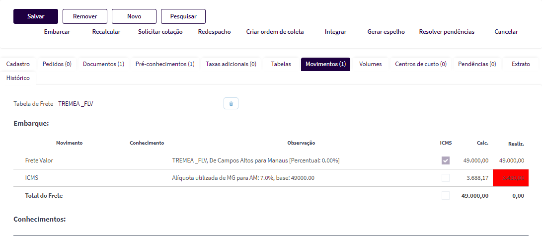Click the ICMS column header
Viewport: 542px width, 237px height.
click(446, 143)
